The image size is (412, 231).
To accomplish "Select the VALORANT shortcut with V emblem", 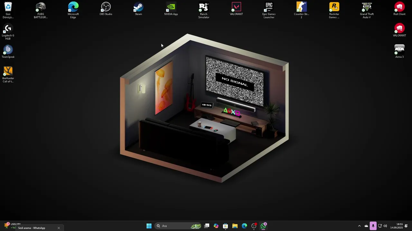I will (x=236, y=9).
